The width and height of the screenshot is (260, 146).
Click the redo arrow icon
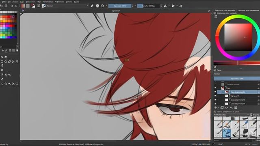pos(16,6)
